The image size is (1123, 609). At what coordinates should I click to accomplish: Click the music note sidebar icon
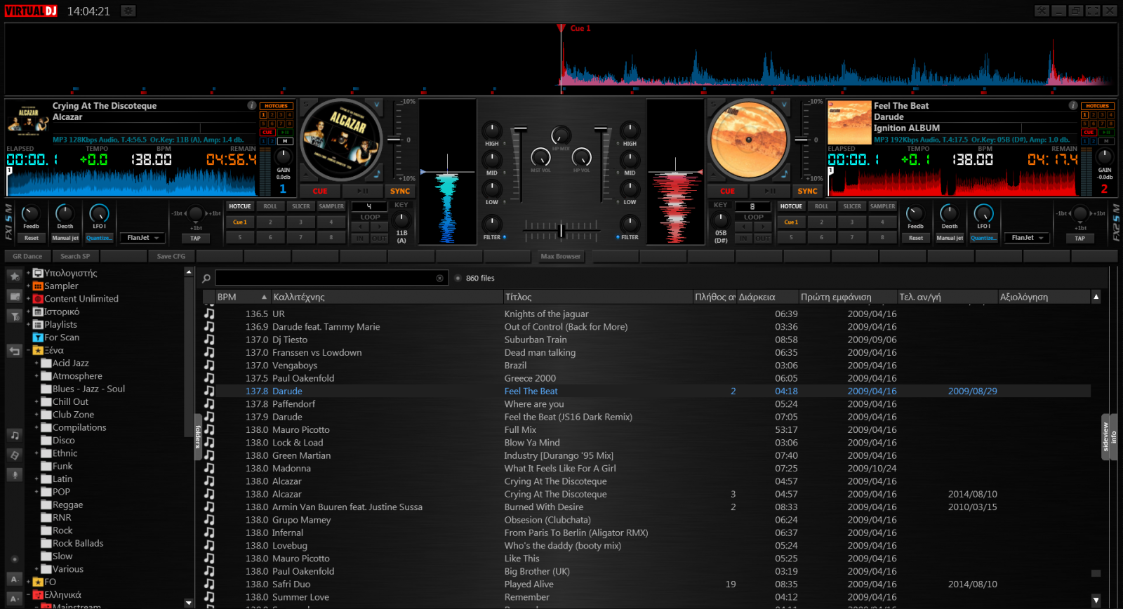14,435
